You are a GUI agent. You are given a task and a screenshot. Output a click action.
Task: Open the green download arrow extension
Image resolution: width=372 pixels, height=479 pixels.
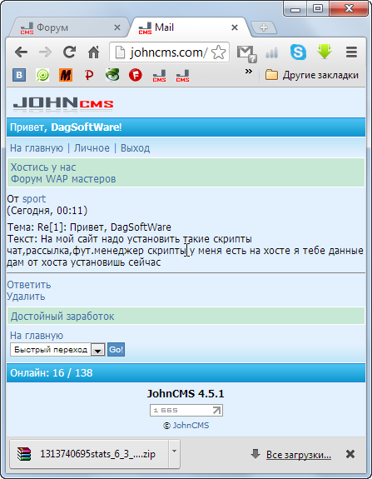pyautogui.click(x=325, y=52)
